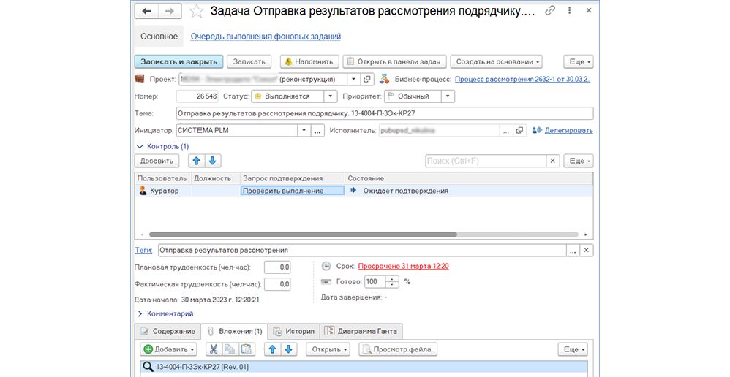
Task: Choose Исполнитель via ellipsis button
Action: [506, 131]
